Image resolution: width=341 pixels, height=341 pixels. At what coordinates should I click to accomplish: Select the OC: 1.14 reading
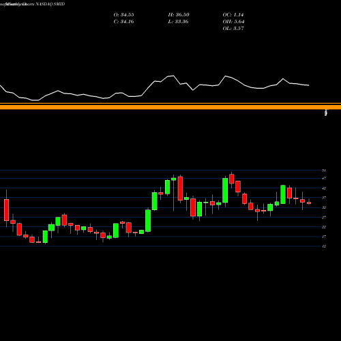[233, 15]
